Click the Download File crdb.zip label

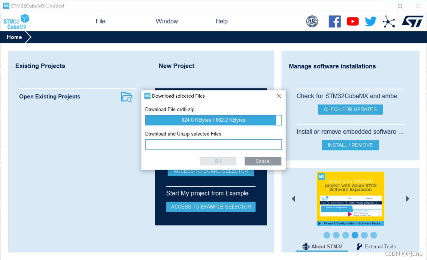click(170, 110)
